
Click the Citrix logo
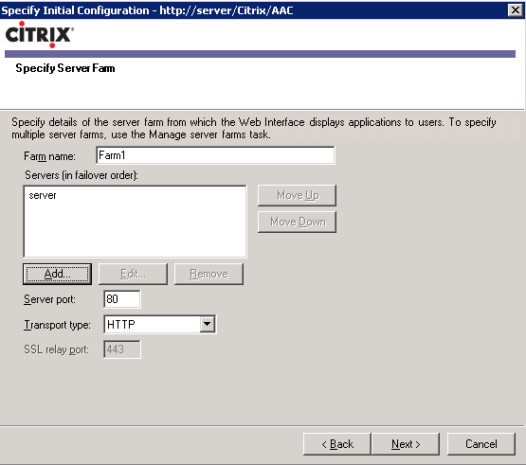click(39, 34)
